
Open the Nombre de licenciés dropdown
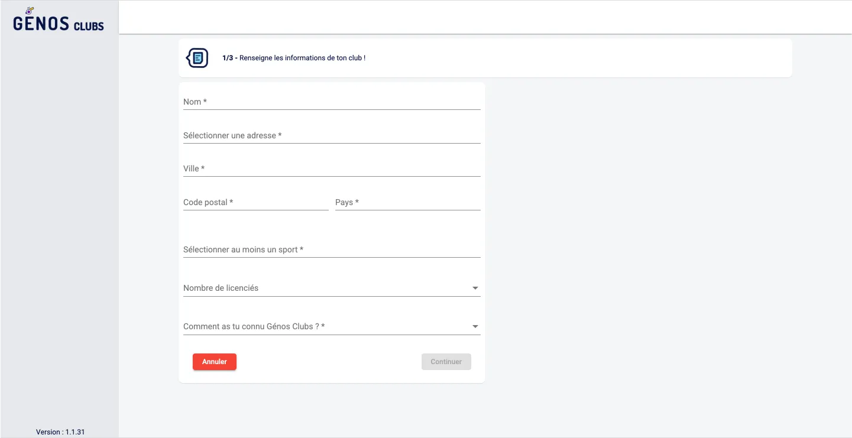325,288
